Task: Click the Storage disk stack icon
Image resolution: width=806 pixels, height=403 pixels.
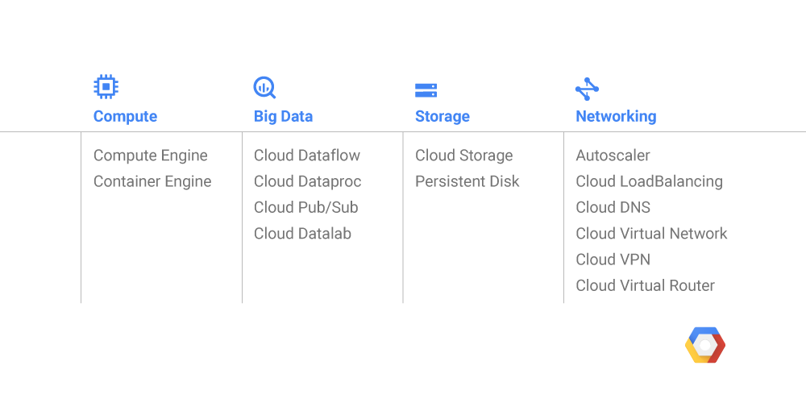Action: (x=426, y=90)
